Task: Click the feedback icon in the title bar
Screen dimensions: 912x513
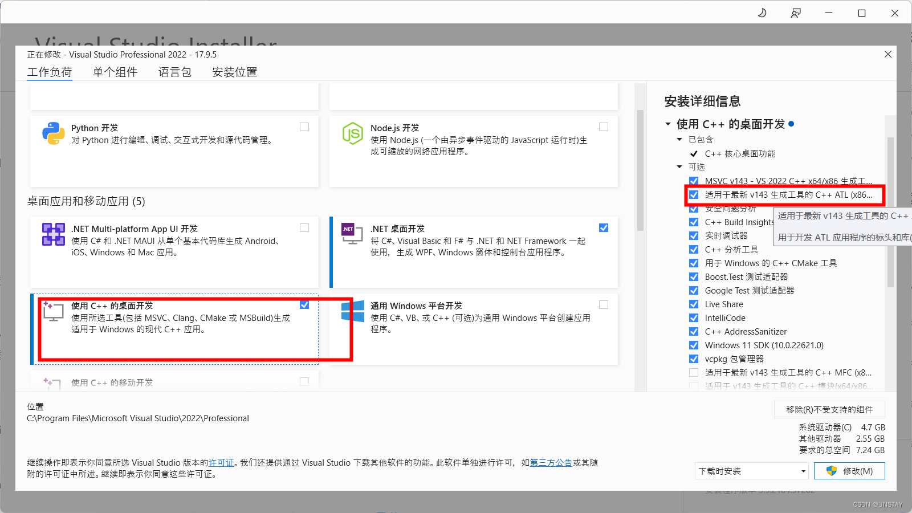Action: click(x=795, y=13)
